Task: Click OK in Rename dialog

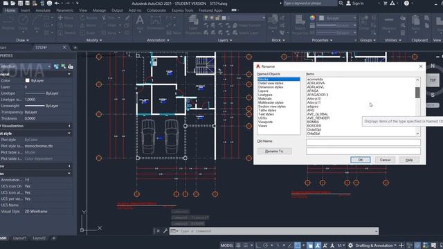Action: tap(360, 160)
